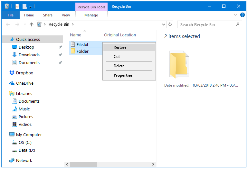Switch to the Share ribbon tab
The image size is (248, 169).
[48, 15]
